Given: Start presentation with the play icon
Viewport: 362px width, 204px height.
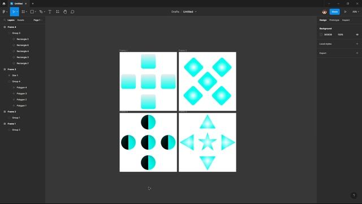Looking at the screenshot, I should (346, 12).
